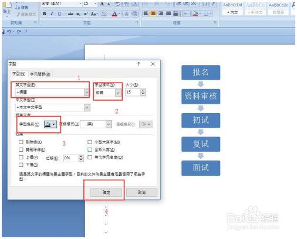Toggle Bold in the ribbon
Viewport: 297px width, 239px height.
tap(45, 14)
